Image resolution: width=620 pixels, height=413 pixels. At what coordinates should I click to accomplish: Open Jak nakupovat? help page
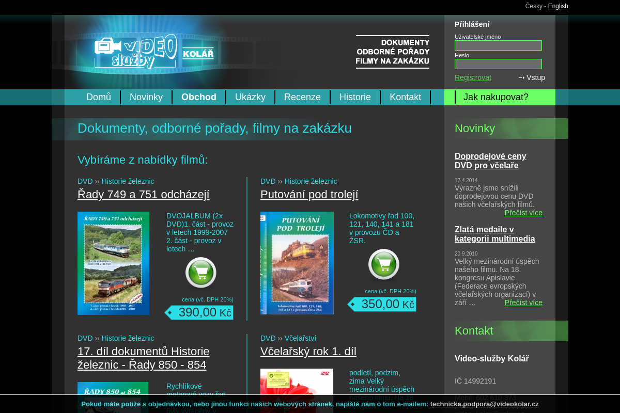(x=496, y=97)
